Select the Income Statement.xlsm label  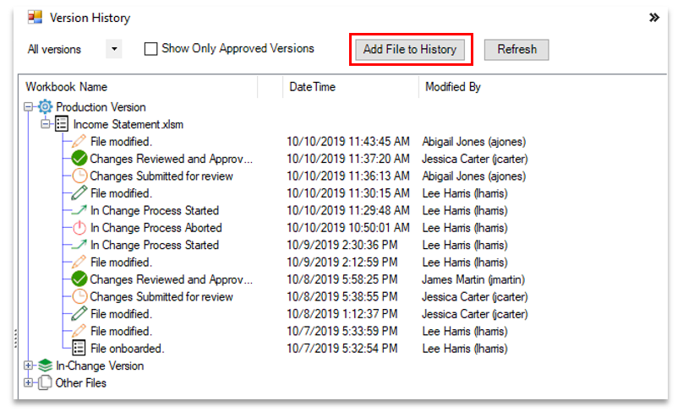point(128,124)
